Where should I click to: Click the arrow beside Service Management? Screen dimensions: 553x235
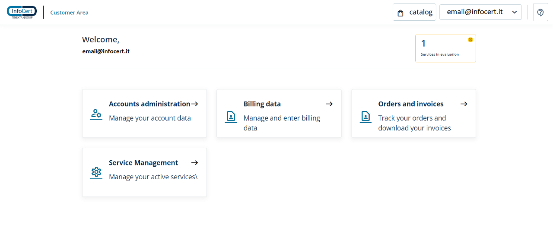(195, 162)
